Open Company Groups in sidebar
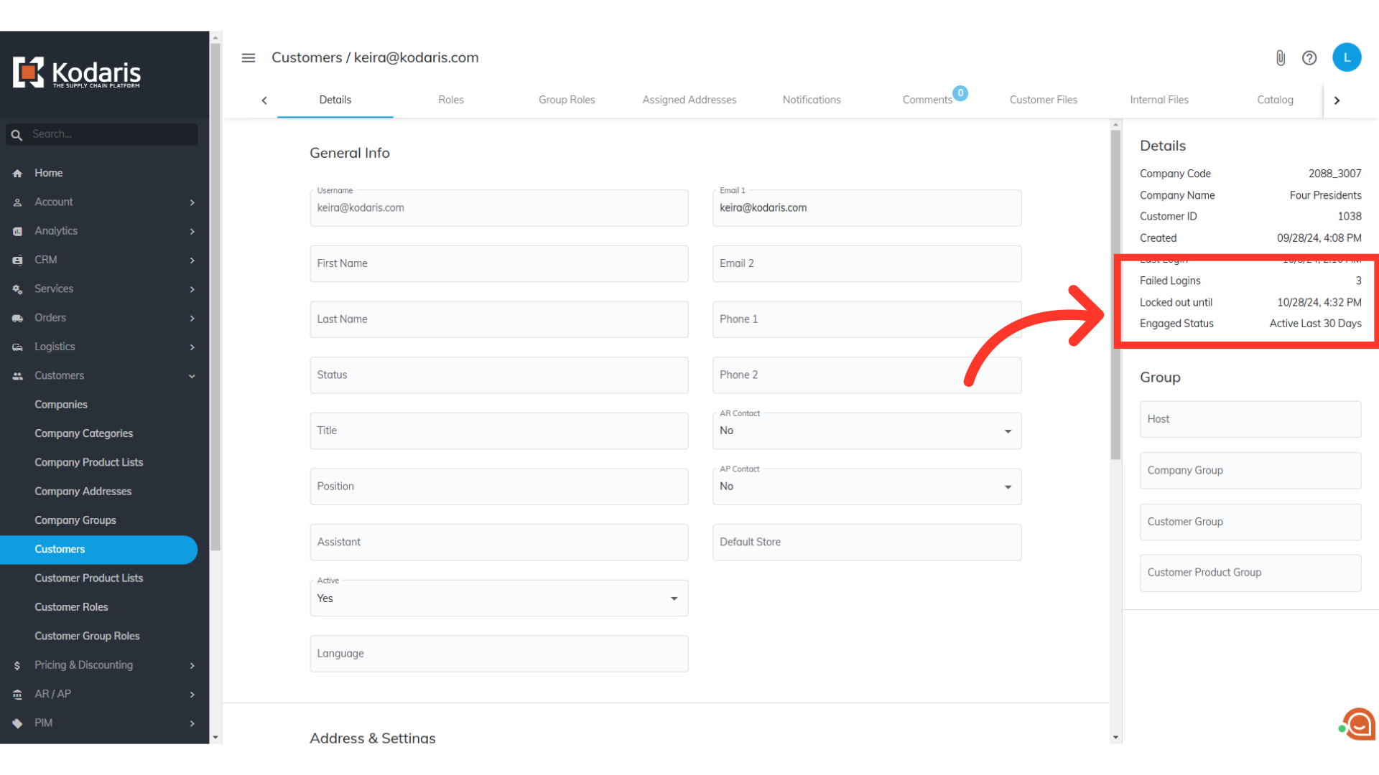This screenshot has height=775, width=1379. coord(75,520)
